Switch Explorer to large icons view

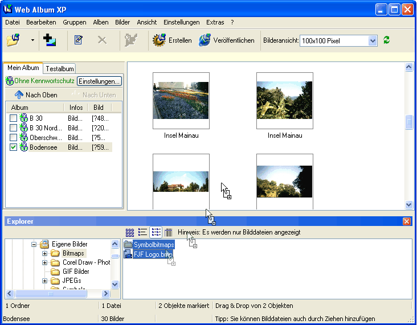(x=130, y=233)
